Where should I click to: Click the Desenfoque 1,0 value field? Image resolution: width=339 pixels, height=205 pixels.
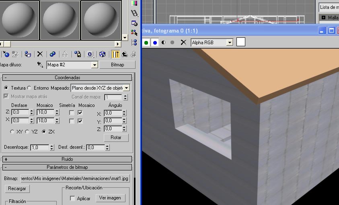[40, 148]
